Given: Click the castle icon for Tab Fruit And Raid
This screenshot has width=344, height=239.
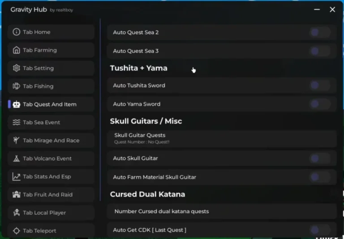Looking at the screenshot, I should [x=16, y=195].
